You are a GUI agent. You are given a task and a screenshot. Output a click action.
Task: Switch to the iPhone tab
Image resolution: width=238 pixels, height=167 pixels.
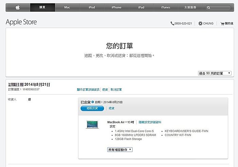click(x=116, y=7)
